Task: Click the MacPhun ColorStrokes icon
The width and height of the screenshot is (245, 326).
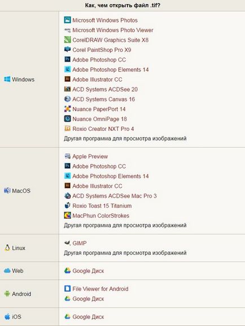Action: (67, 215)
